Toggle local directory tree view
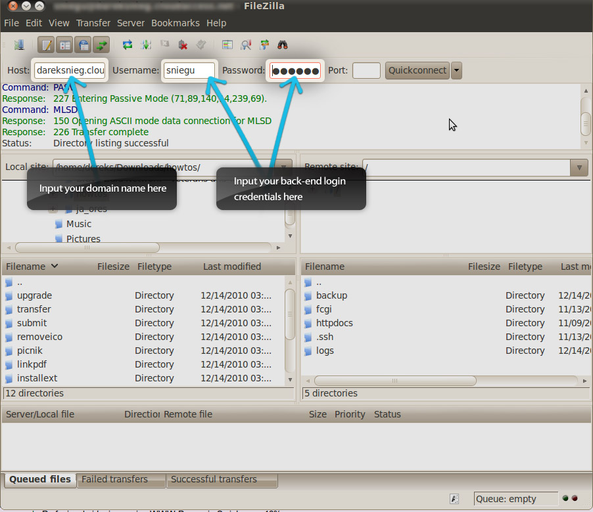The width and height of the screenshot is (593, 512). (x=65, y=45)
